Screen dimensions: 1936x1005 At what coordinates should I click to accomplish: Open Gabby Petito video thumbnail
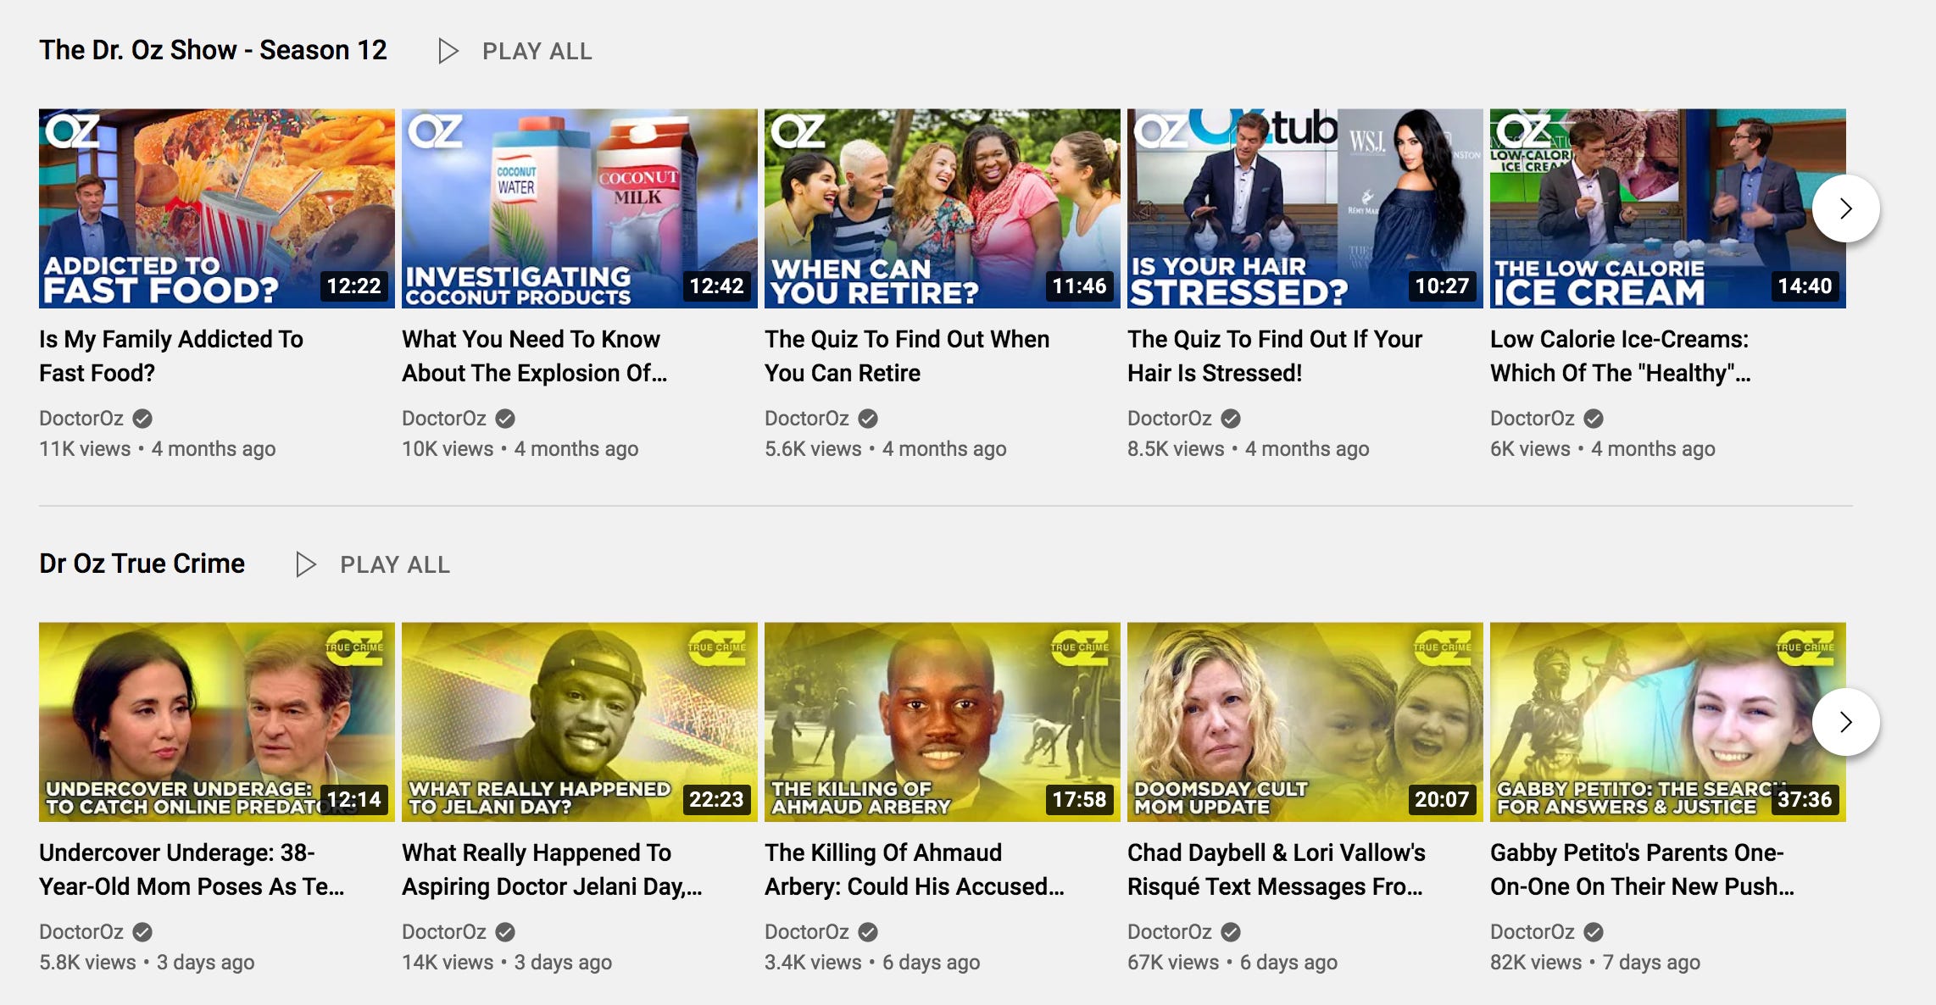[x=1668, y=722]
